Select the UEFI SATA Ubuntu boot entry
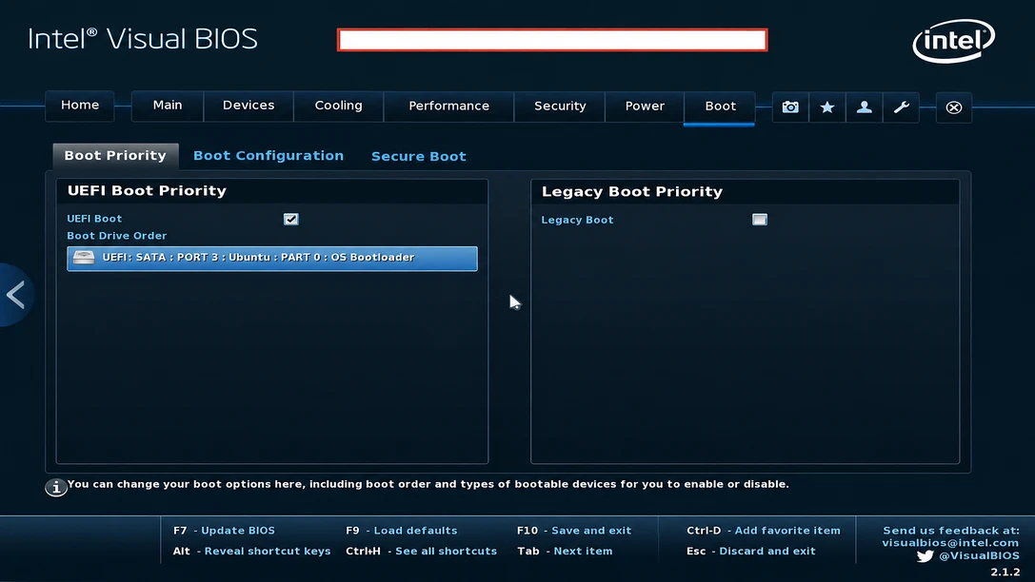Image resolution: width=1035 pixels, height=582 pixels. coord(272,259)
